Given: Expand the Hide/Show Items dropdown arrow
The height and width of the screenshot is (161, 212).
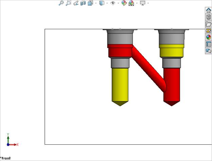Looking at the screenshot, I should tap(118, 3).
